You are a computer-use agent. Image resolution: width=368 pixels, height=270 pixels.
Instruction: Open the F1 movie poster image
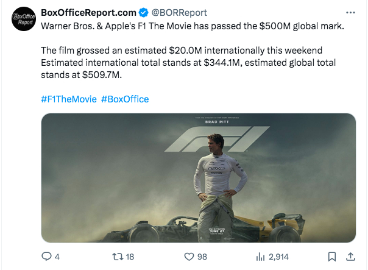click(199, 178)
